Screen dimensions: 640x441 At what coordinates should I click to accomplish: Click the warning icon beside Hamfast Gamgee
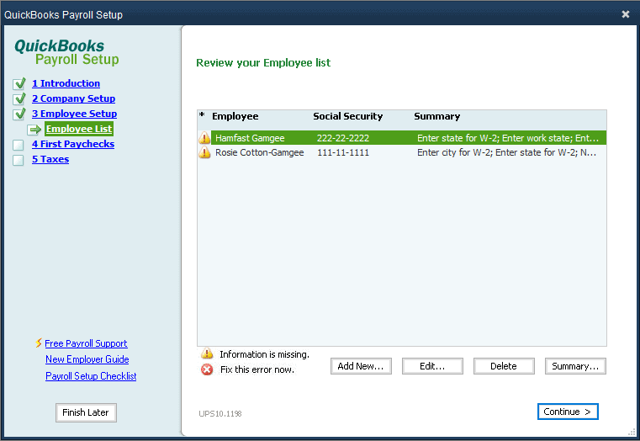pyautogui.click(x=204, y=138)
